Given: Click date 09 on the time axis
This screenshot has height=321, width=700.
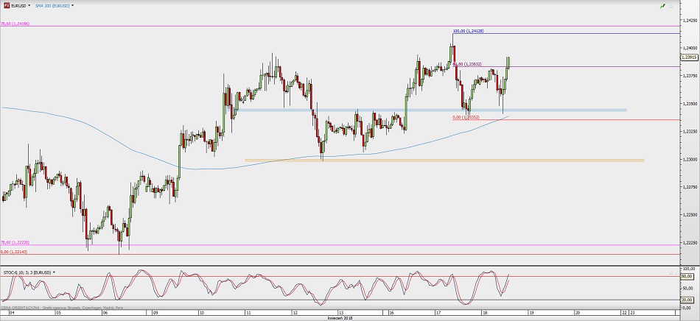Looking at the screenshot, I should pos(155,312).
